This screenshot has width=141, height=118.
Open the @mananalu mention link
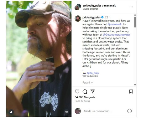tap(115, 24)
